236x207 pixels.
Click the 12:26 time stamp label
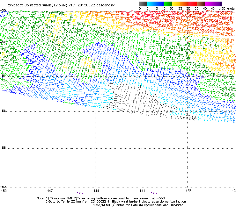pyautogui.click(x=155, y=193)
